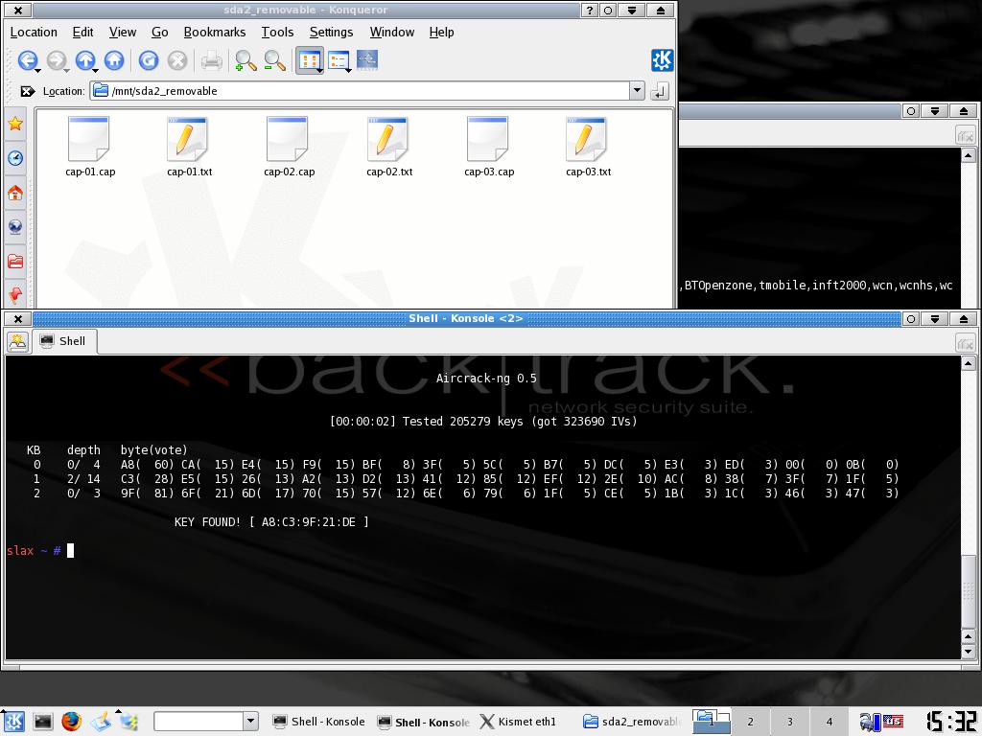Open Services sidebar flag icon
982x736 pixels.
click(15, 295)
